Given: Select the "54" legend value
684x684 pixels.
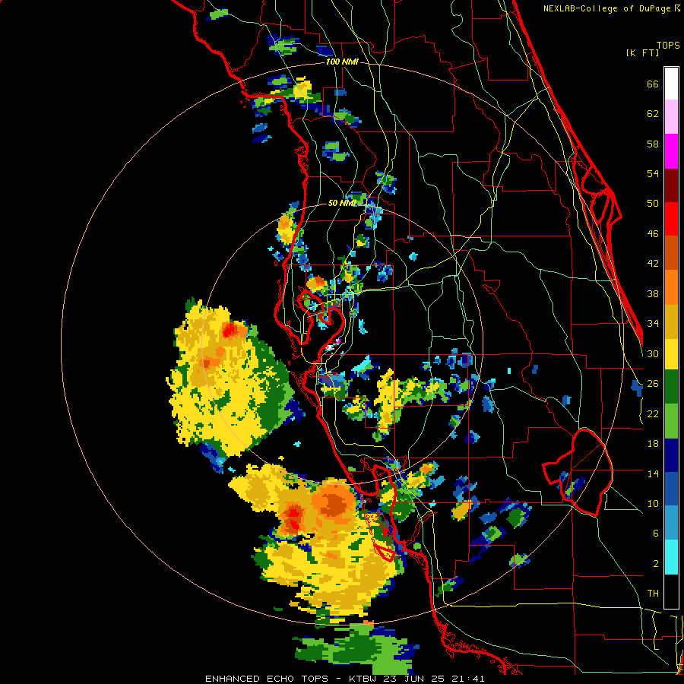Looking at the screenshot, I should (x=653, y=173).
